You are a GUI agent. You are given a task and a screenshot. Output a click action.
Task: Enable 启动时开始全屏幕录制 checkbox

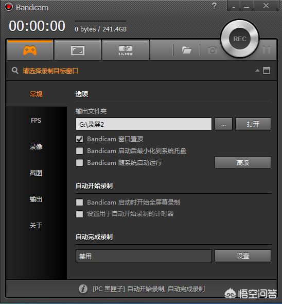[x=79, y=202]
